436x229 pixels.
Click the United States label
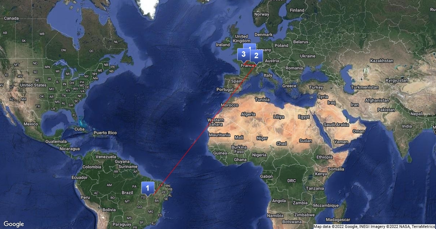[x=33, y=85]
